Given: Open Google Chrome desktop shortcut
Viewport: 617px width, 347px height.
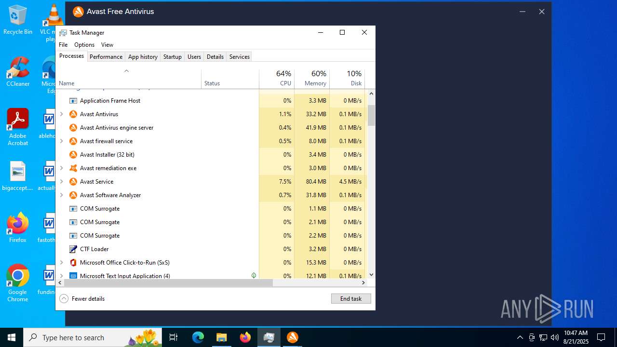Looking at the screenshot, I should point(18,283).
